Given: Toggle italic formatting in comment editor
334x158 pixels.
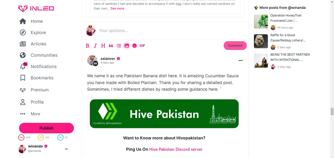Looking at the screenshot, I should click(x=95, y=46).
